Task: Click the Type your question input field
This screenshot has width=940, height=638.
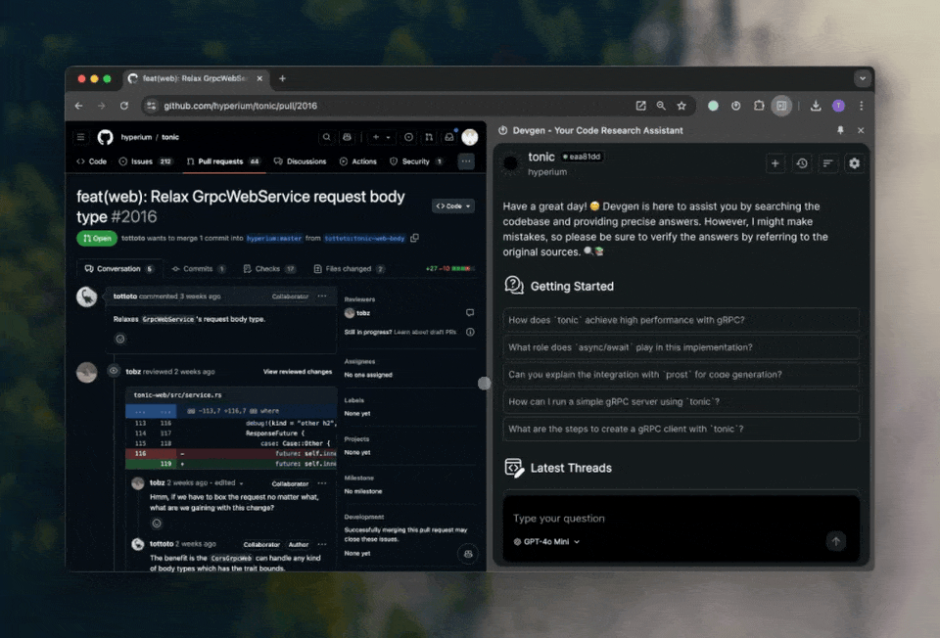Action: 666,519
